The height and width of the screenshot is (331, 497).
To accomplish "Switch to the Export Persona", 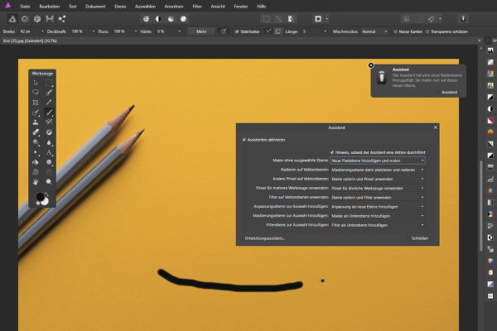I will pyautogui.click(x=62, y=19).
